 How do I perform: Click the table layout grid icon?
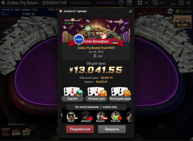[x=140, y=3]
